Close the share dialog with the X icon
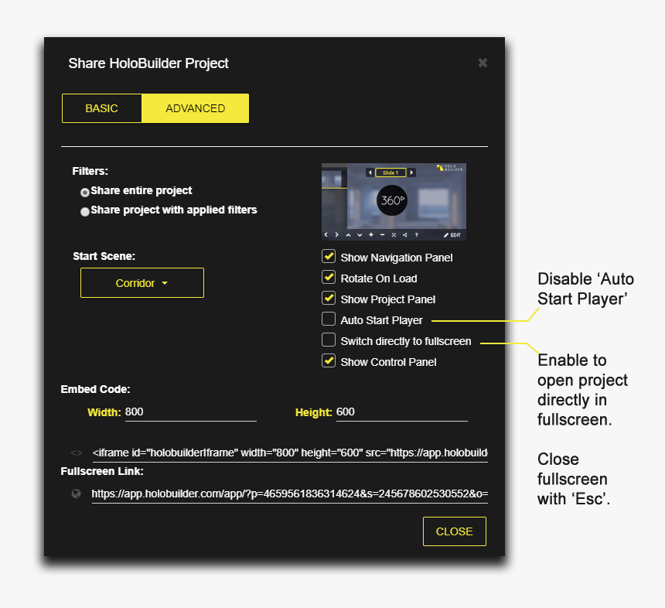665x608 pixels. pos(483,63)
